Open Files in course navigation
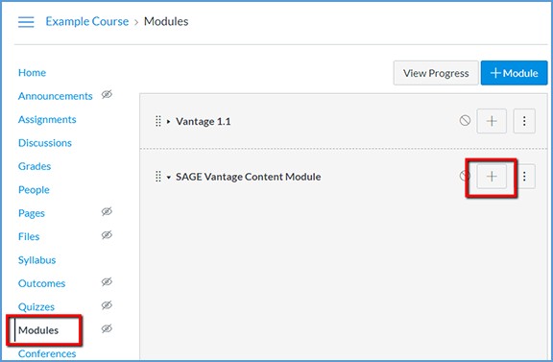Image resolution: width=553 pixels, height=362 pixels. pos(29,237)
